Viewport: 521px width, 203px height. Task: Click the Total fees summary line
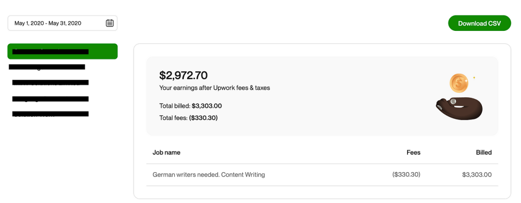pyautogui.click(x=188, y=118)
